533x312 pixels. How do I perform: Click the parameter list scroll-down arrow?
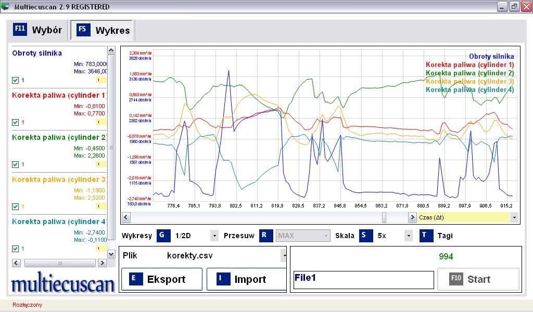click(111, 254)
